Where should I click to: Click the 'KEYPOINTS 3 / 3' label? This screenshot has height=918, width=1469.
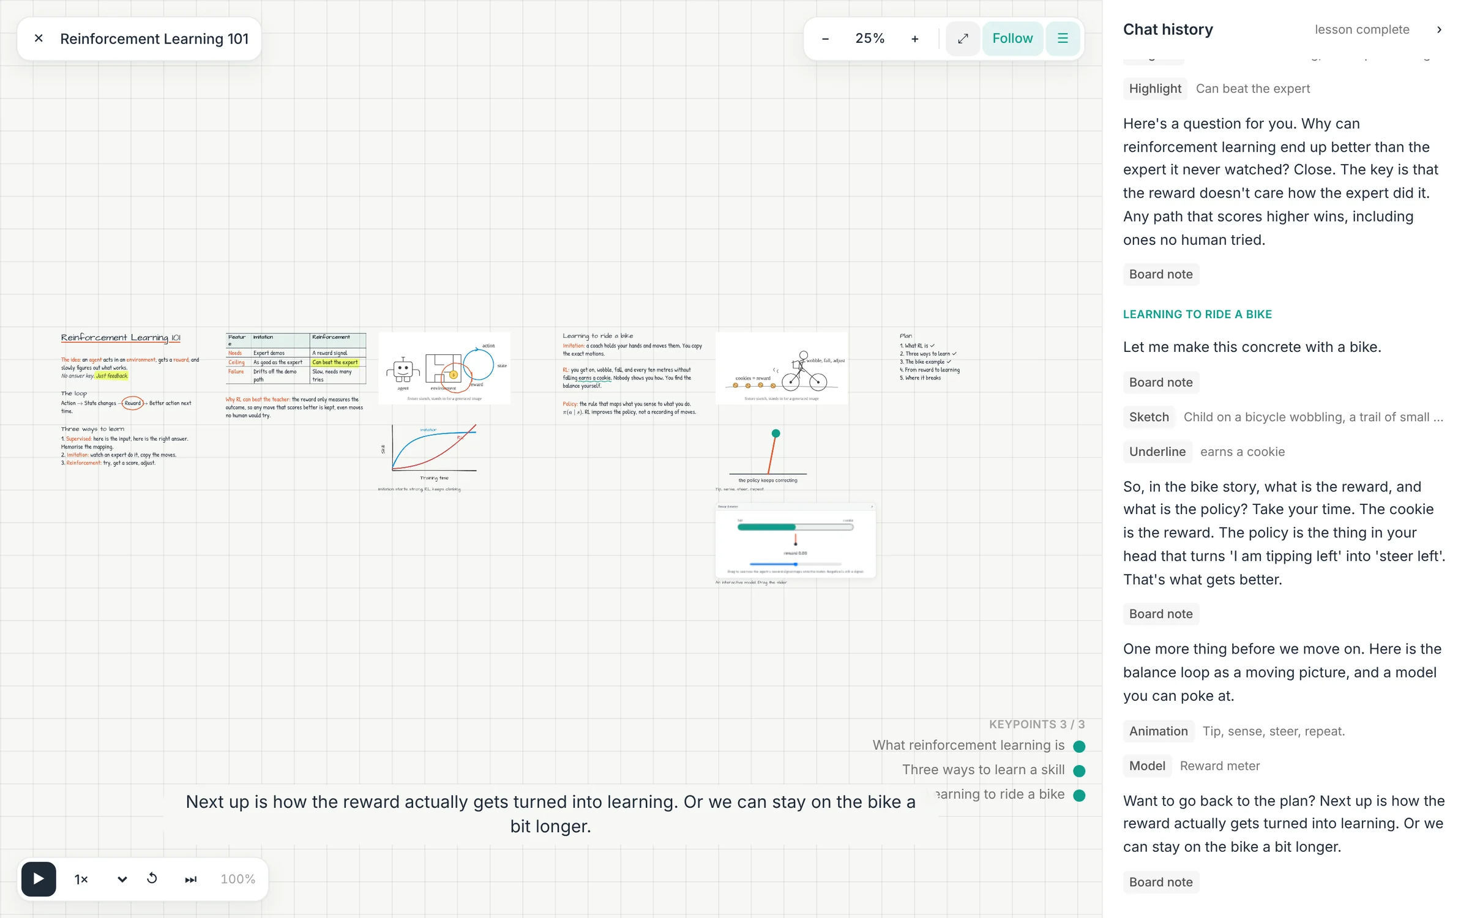[1036, 724]
